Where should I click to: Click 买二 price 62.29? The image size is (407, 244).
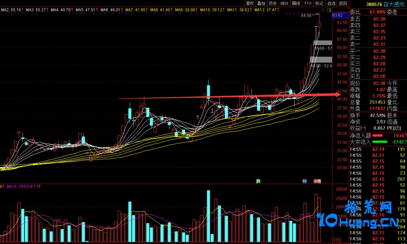coord(379,57)
